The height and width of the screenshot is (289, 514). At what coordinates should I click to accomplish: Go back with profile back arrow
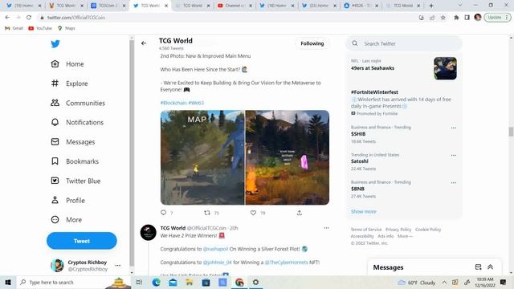point(144,43)
